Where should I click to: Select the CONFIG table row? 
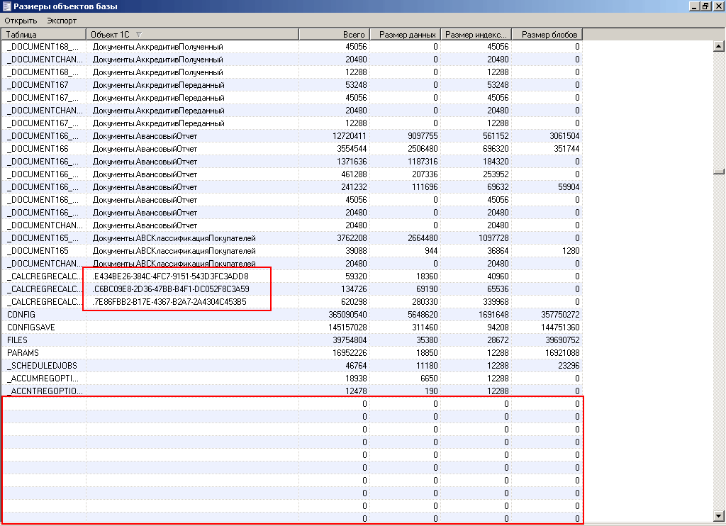click(x=292, y=315)
